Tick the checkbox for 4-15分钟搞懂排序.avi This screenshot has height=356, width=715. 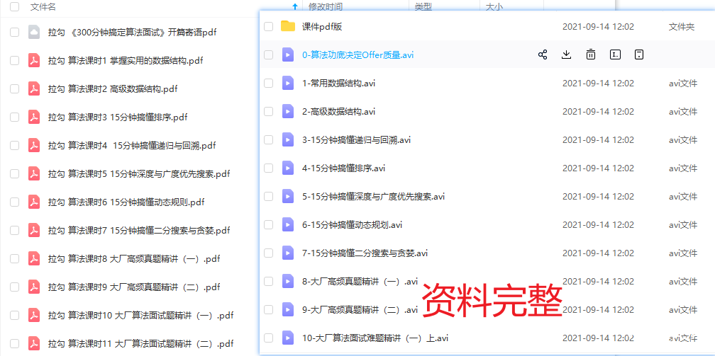coord(269,168)
